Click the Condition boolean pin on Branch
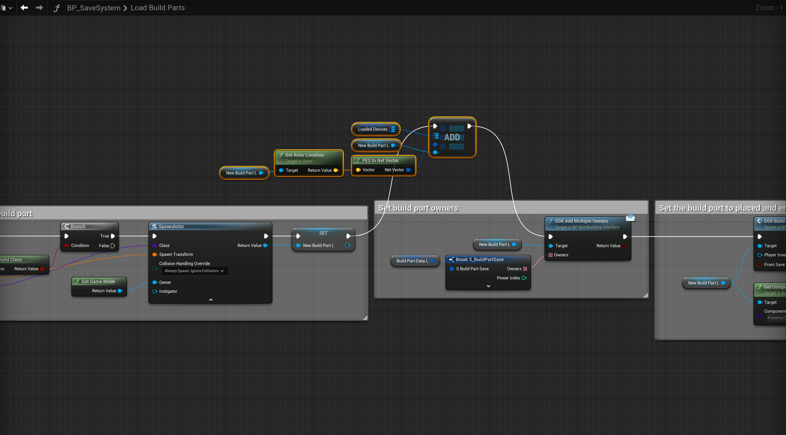Viewport: 786px width, 435px height. click(67, 246)
